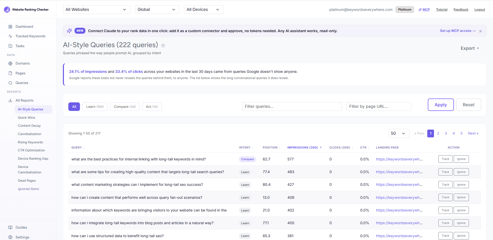Open the Feedback link
This screenshot has width=493, height=240.
click(461, 10)
